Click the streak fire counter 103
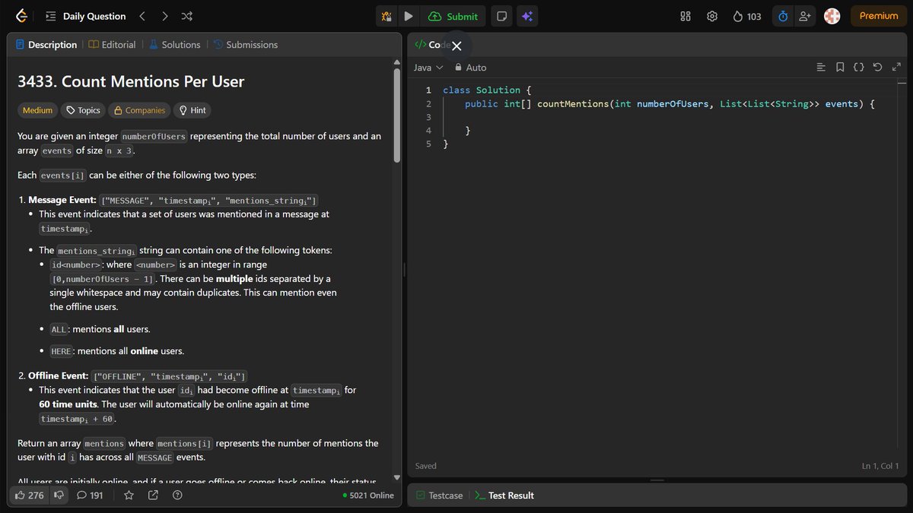The image size is (913, 513). tap(747, 16)
